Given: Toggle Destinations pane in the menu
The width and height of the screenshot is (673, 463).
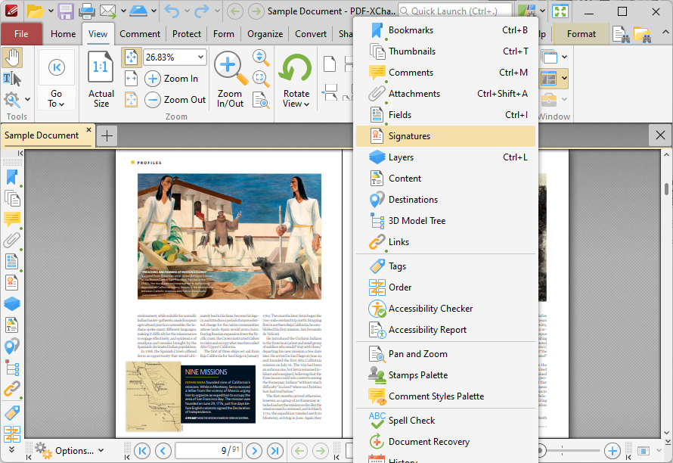Looking at the screenshot, I should [445, 200].
